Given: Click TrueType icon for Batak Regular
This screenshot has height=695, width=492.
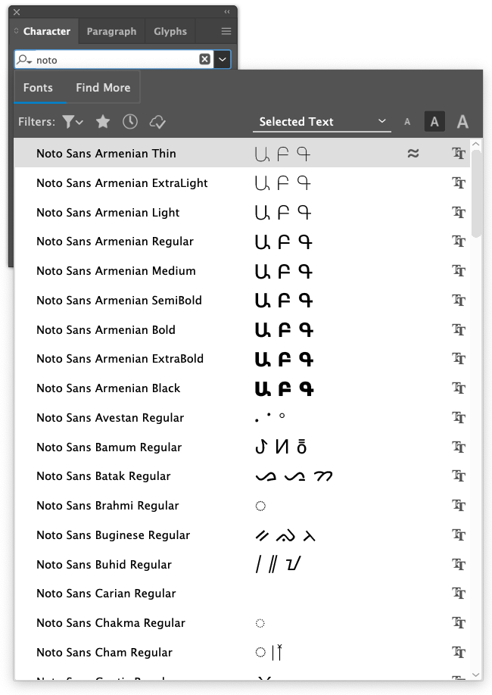Looking at the screenshot, I should [458, 475].
